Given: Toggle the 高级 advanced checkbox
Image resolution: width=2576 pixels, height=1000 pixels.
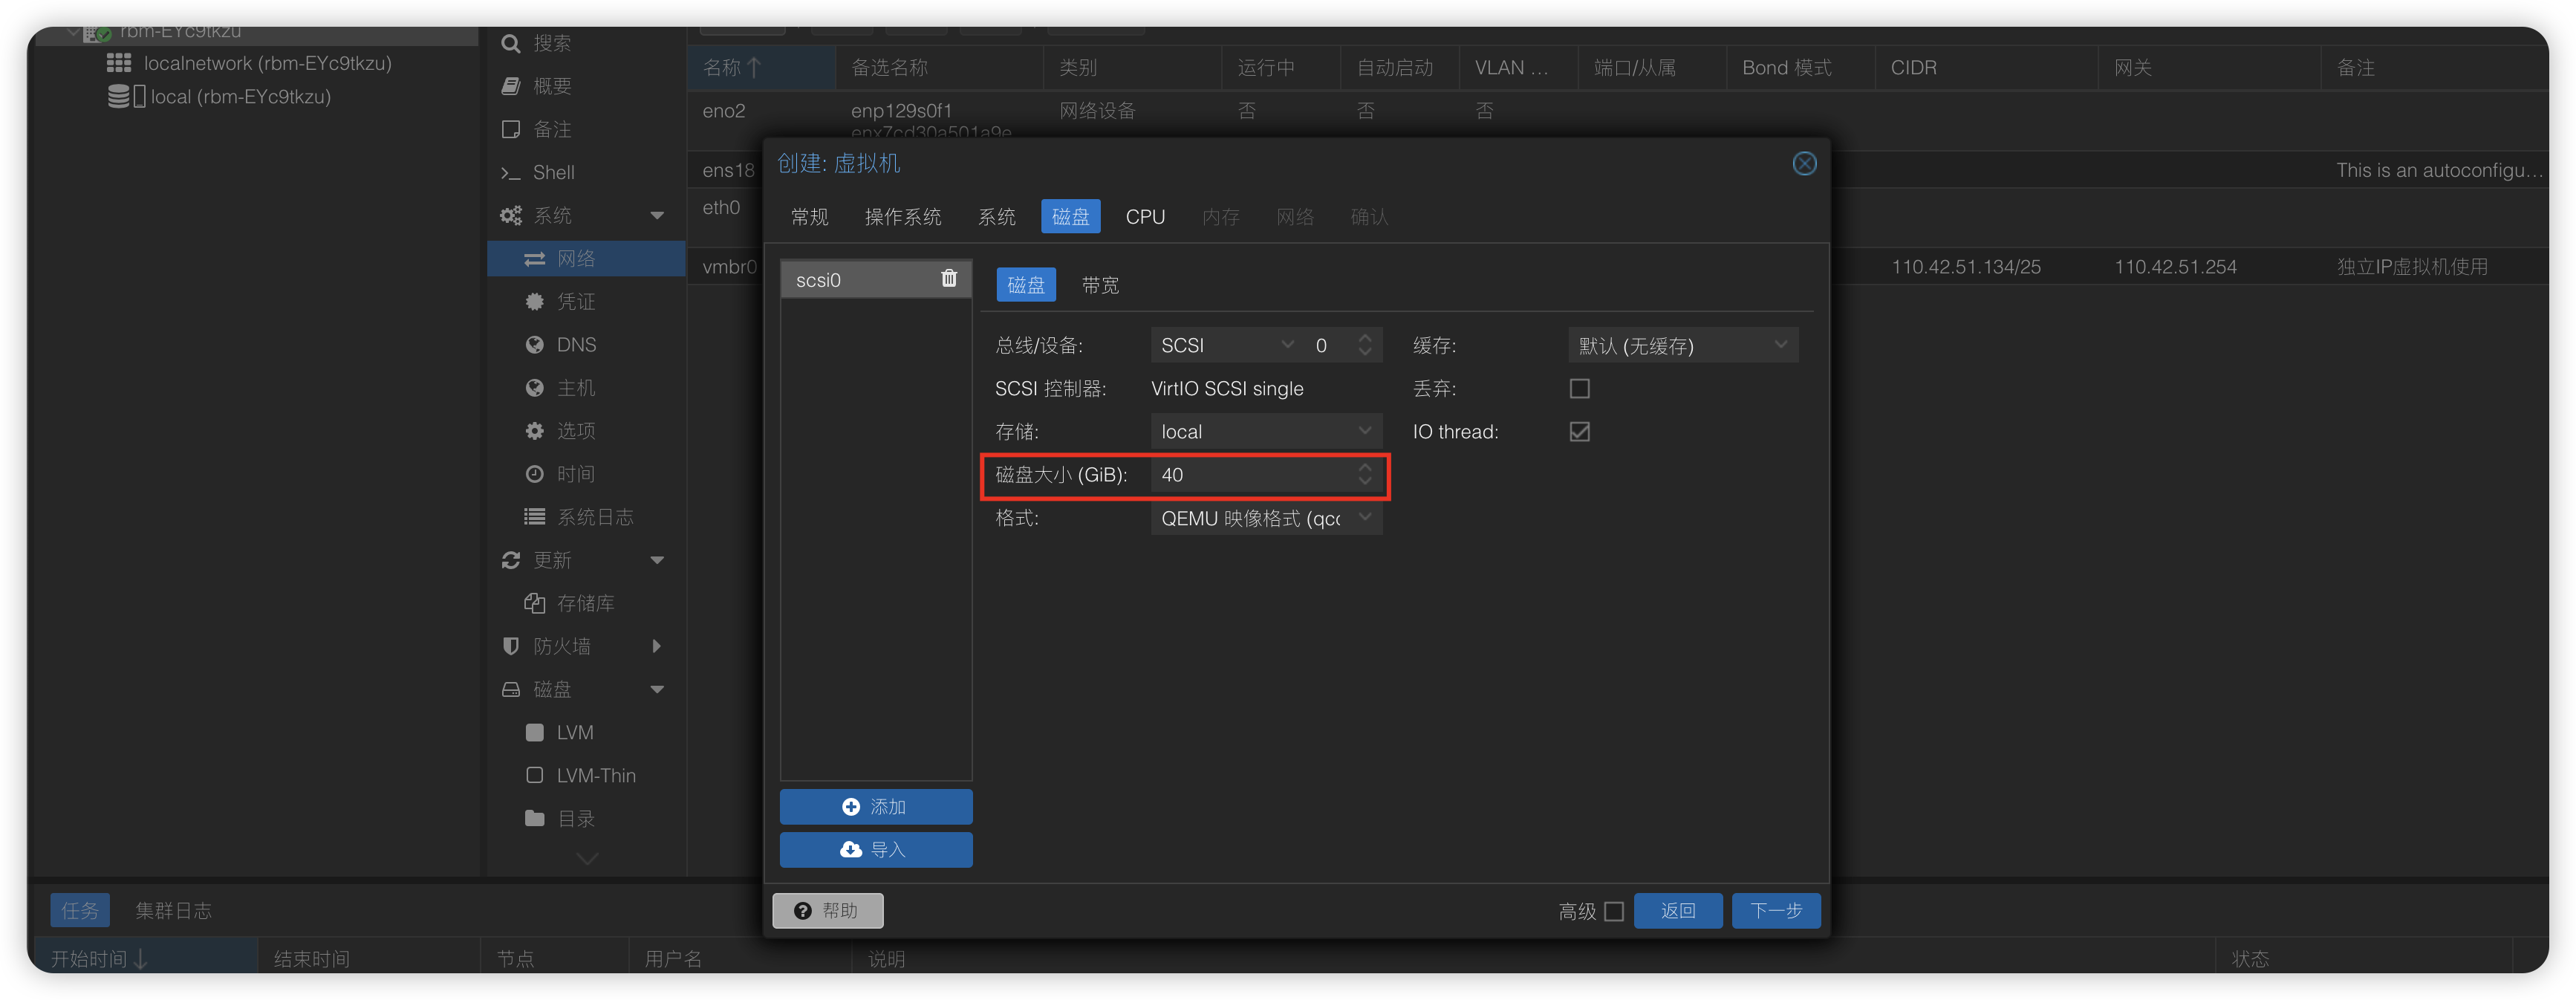Looking at the screenshot, I should pos(1613,911).
